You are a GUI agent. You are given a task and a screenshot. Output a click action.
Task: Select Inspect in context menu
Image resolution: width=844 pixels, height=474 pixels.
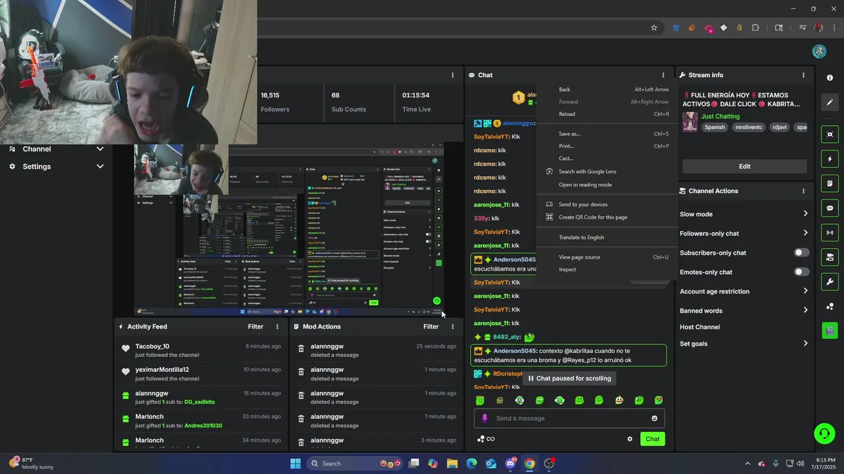[x=607, y=269]
